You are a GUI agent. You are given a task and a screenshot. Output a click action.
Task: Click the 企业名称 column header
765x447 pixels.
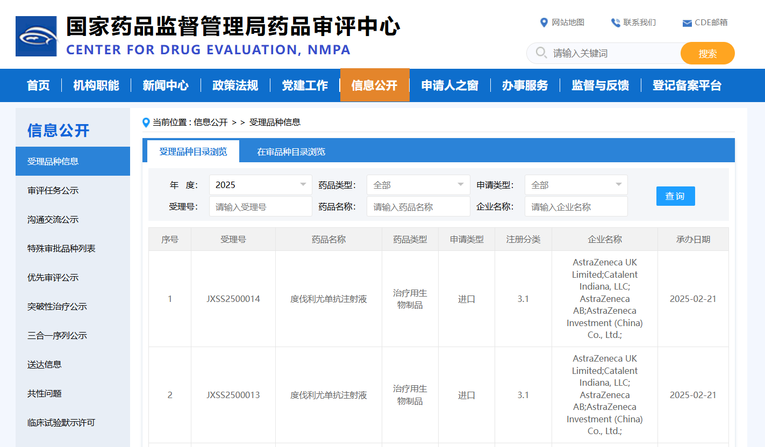(605, 239)
